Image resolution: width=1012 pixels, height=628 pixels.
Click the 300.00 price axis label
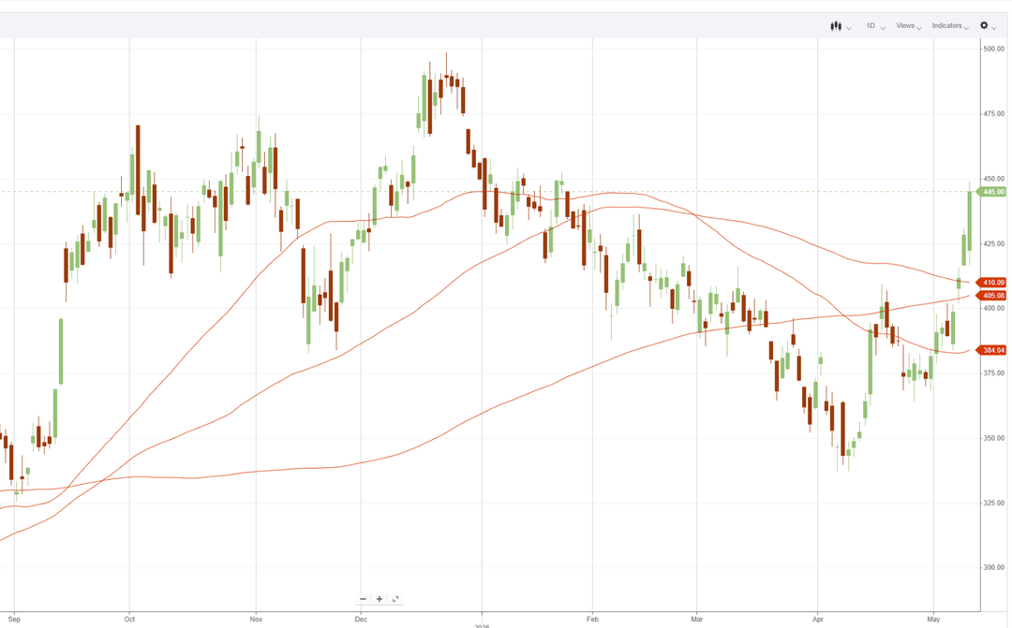(x=994, y=568)
